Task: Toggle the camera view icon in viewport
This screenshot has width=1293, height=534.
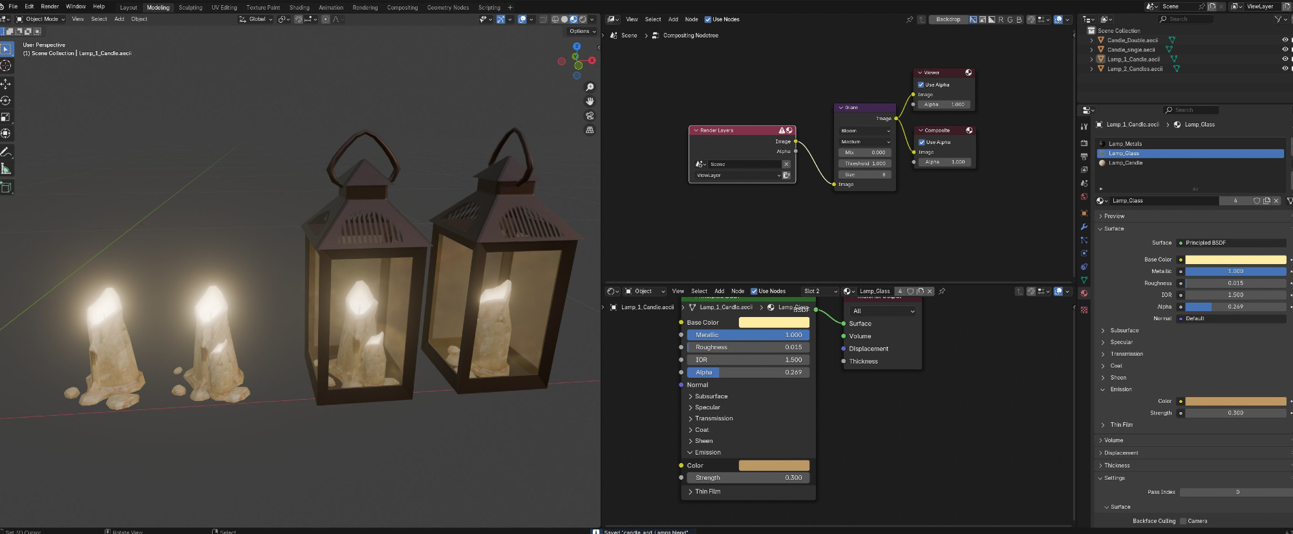Action: 590,116
